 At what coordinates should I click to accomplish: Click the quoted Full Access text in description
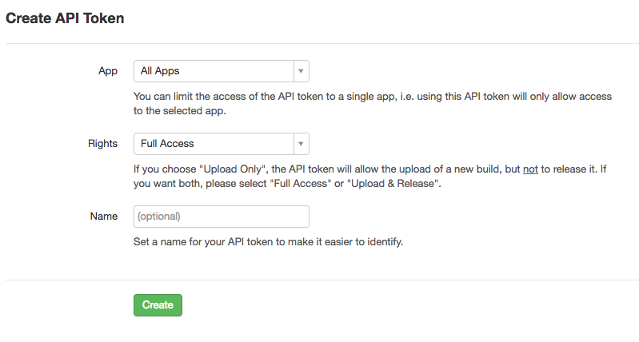click(301, 184)
